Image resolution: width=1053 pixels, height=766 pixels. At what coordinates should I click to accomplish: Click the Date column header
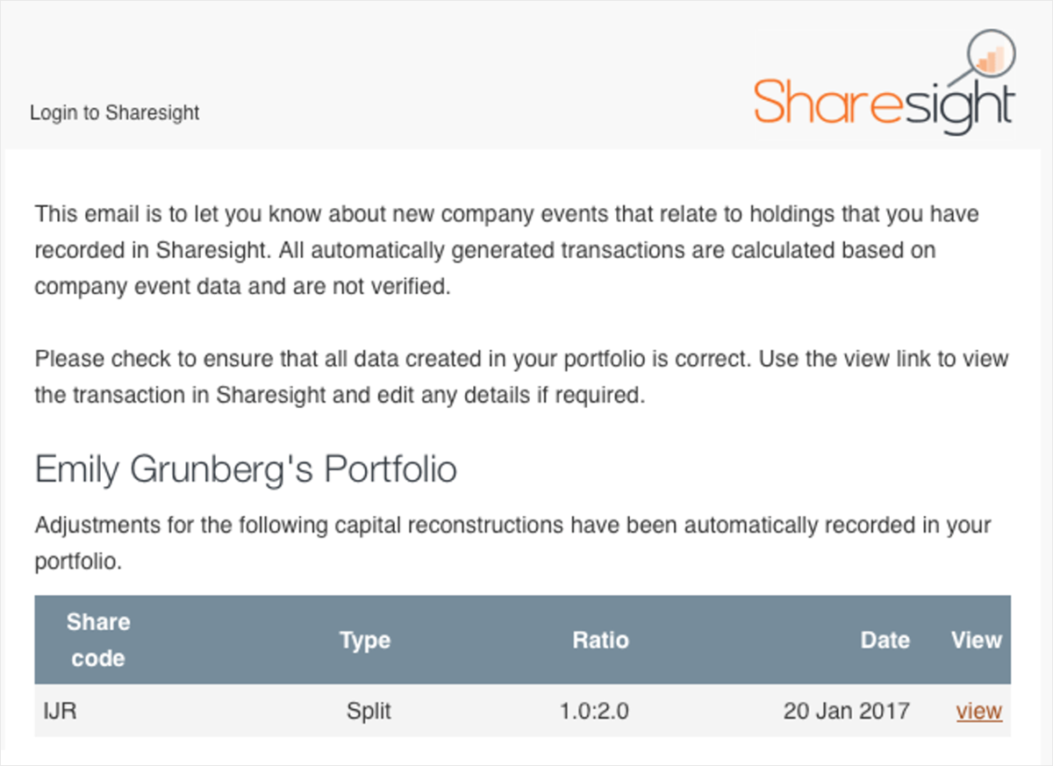point(885,641)
